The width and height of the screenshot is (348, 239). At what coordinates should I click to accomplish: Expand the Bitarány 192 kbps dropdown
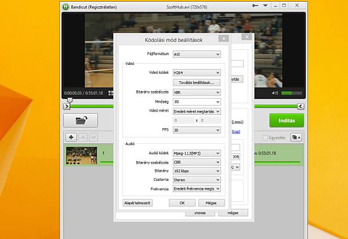[197, 171]
